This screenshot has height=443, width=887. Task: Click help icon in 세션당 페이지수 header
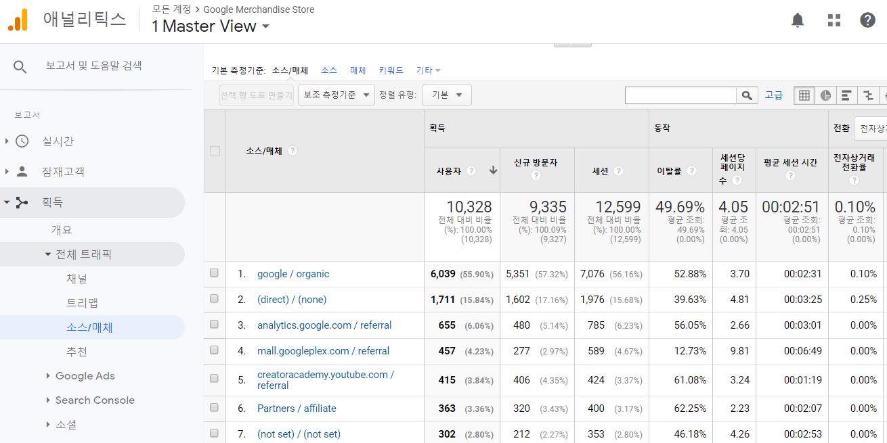tap(737, 181)
